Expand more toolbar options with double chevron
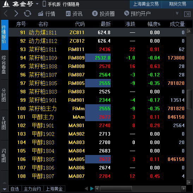Viewport: 193px width, 193px height. point(177,13)
